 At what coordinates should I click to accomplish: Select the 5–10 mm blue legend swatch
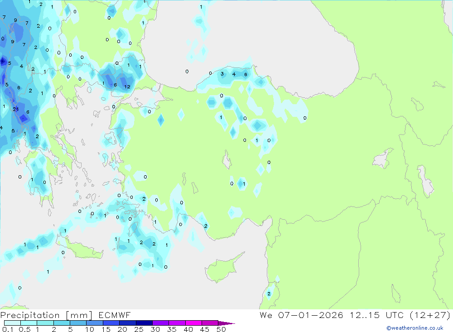tap(78, 323)
